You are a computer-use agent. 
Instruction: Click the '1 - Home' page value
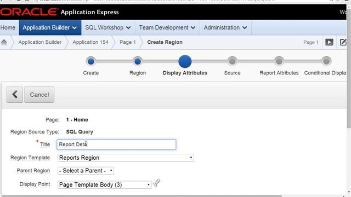point(77,120)
